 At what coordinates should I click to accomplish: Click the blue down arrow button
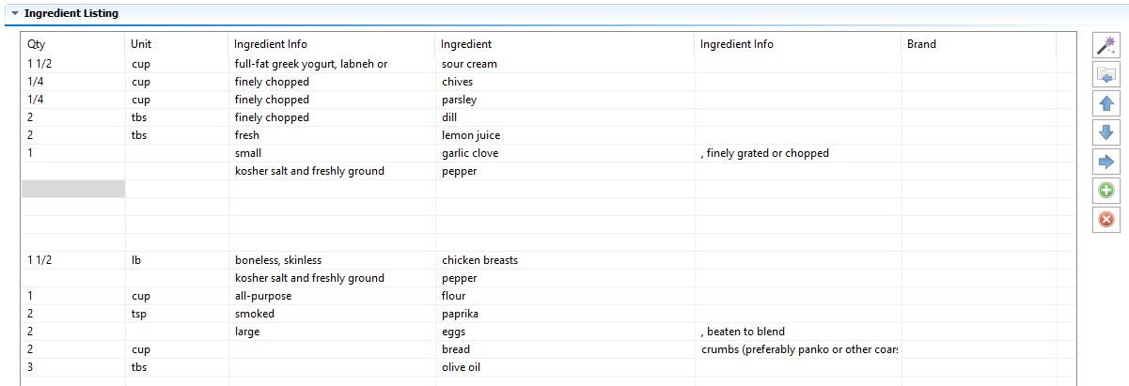[x=1105, y=132]
